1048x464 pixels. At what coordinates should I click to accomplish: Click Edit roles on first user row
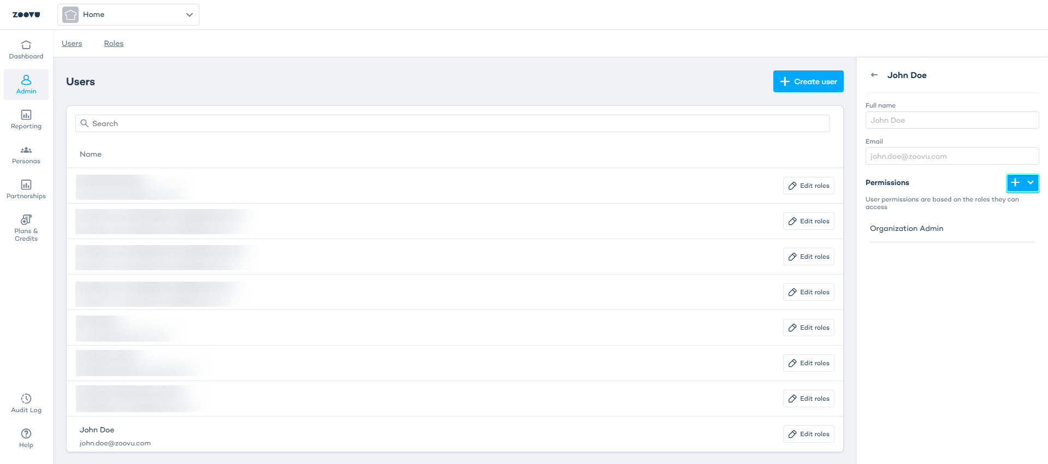click(808, 186)
